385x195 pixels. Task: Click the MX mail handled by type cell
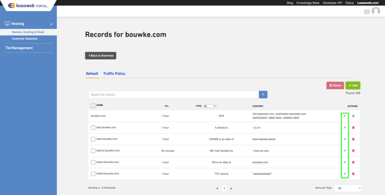coord(221,151)
